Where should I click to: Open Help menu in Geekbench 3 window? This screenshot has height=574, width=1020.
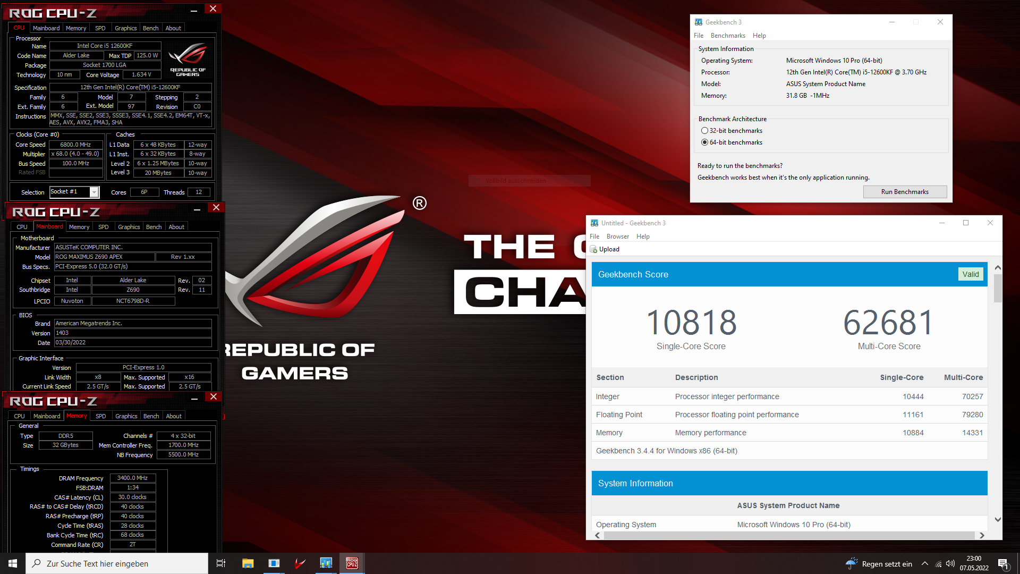pyautogui.click(x=759, y=36)
